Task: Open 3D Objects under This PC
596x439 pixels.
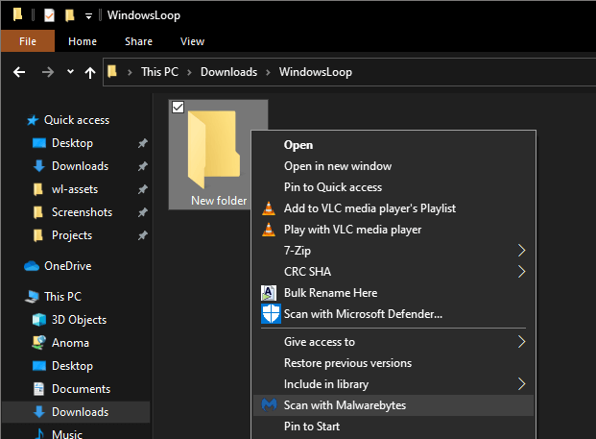Action: 79,320
